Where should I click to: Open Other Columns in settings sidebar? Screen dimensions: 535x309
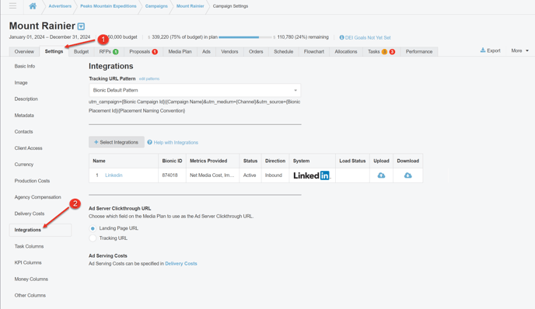[30, 295]
